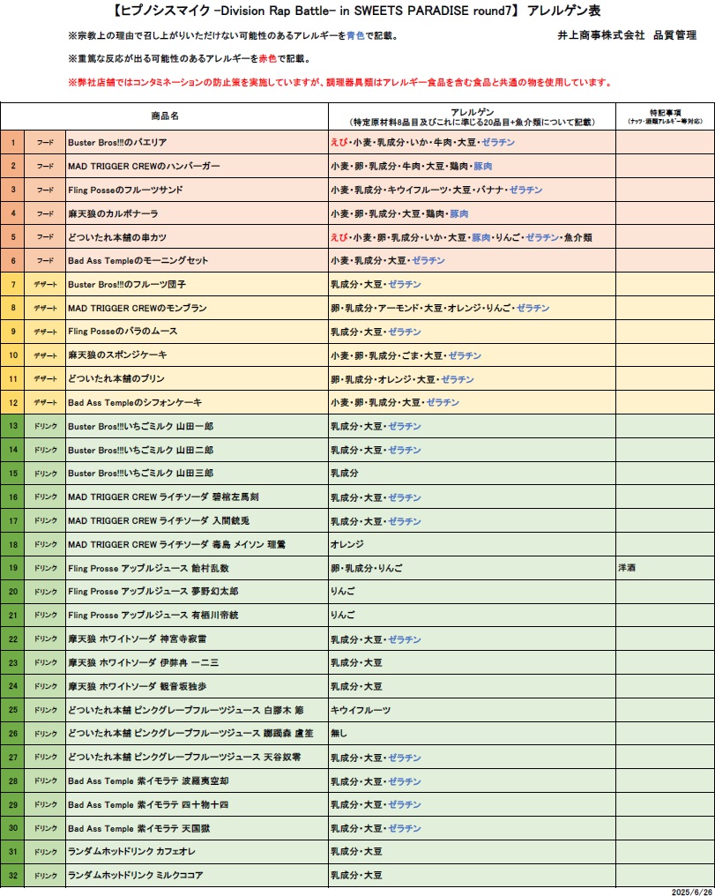715x896 pixels.
Task: Click the yellow row number 7 cell
Action: pos(12,284)
